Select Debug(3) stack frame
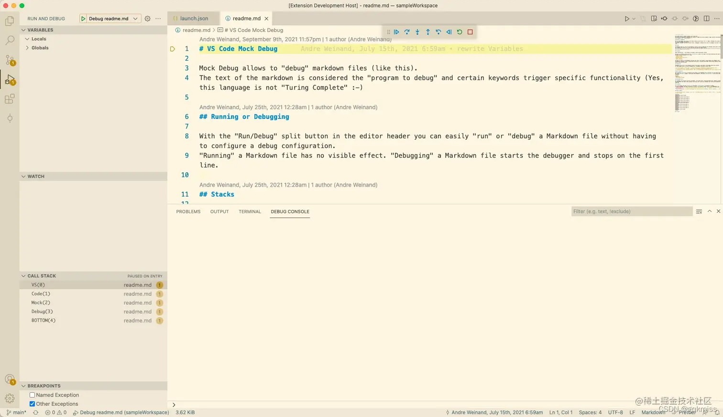Viewport: 723px width, 417px height. (93, 312)
